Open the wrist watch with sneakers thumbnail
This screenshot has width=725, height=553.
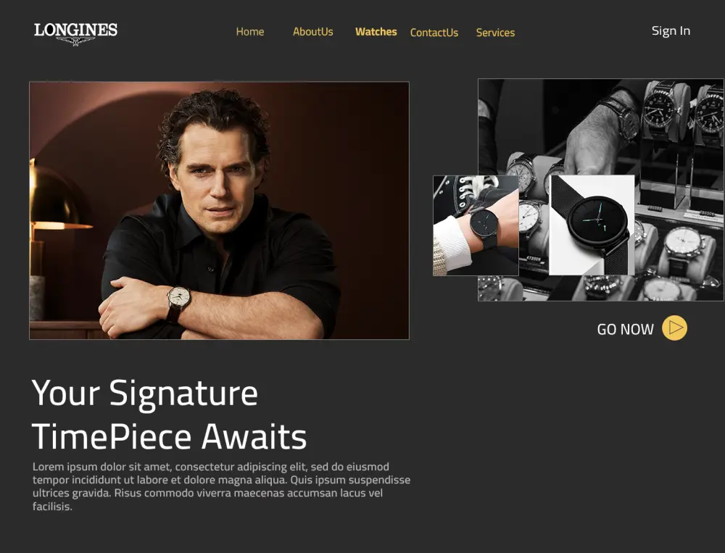click(476, 225)
